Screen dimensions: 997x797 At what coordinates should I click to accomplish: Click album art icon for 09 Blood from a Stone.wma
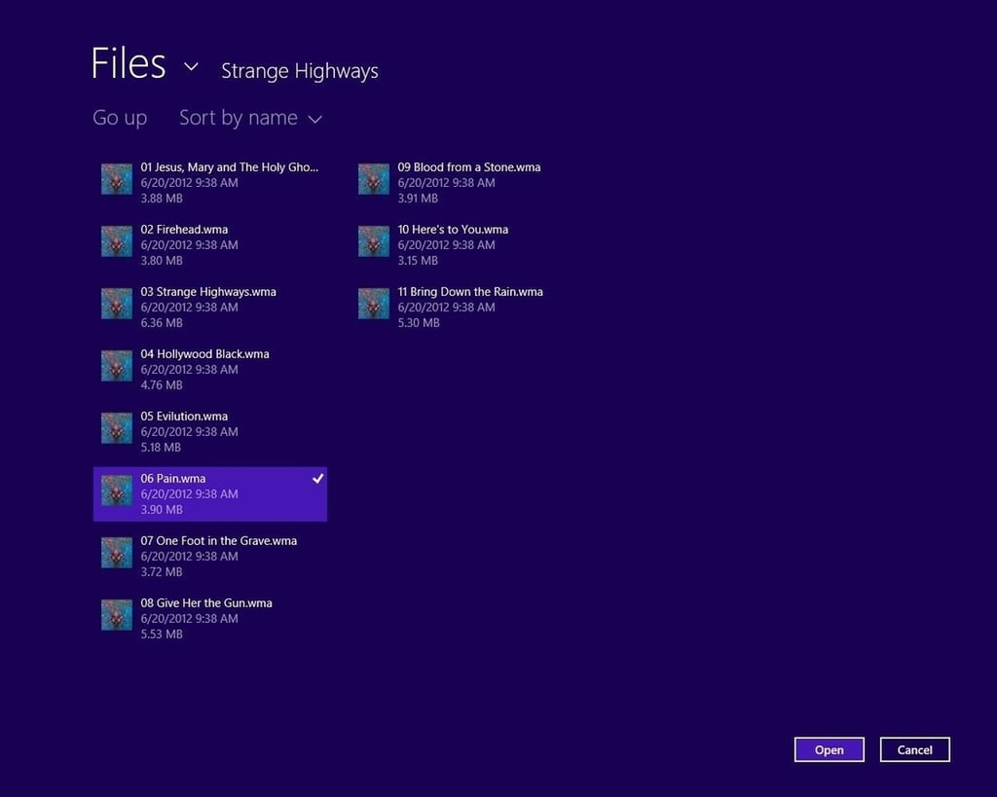tap(373, 179)
